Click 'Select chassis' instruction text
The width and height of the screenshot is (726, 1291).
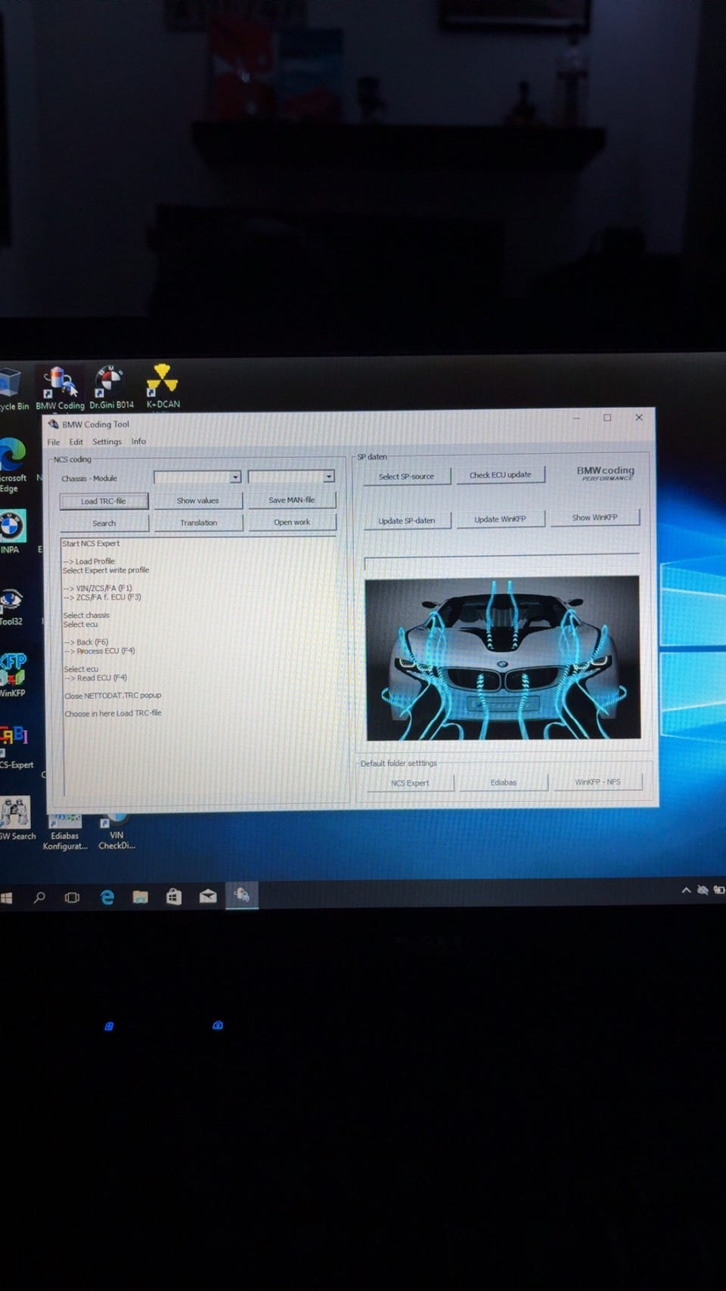(86, 616)
